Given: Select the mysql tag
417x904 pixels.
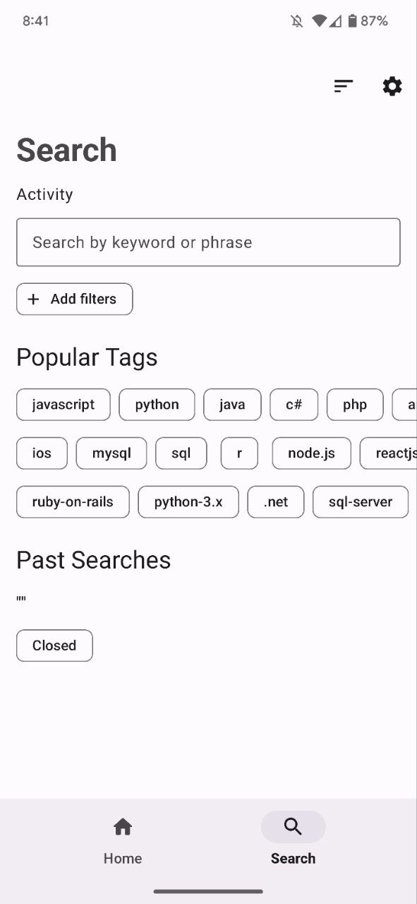Looking at the screenshot, I should click(111, 453).
